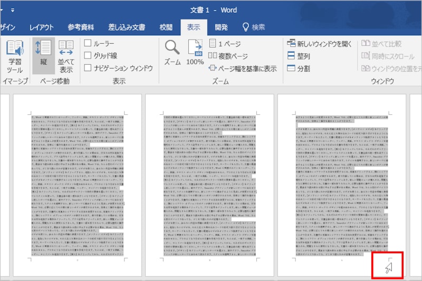
Task: Click 同時にスクロール synchronous scrolling
Action: [388, 56]
